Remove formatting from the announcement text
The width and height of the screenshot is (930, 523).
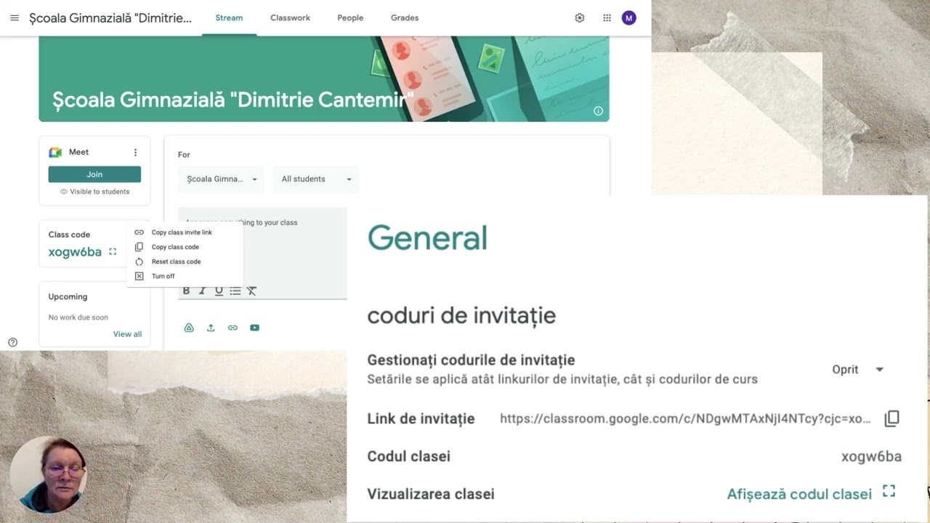click(251, 291)
